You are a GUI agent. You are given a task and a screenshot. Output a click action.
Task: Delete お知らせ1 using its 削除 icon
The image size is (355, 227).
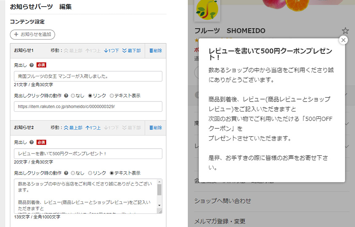pos(156,51)
